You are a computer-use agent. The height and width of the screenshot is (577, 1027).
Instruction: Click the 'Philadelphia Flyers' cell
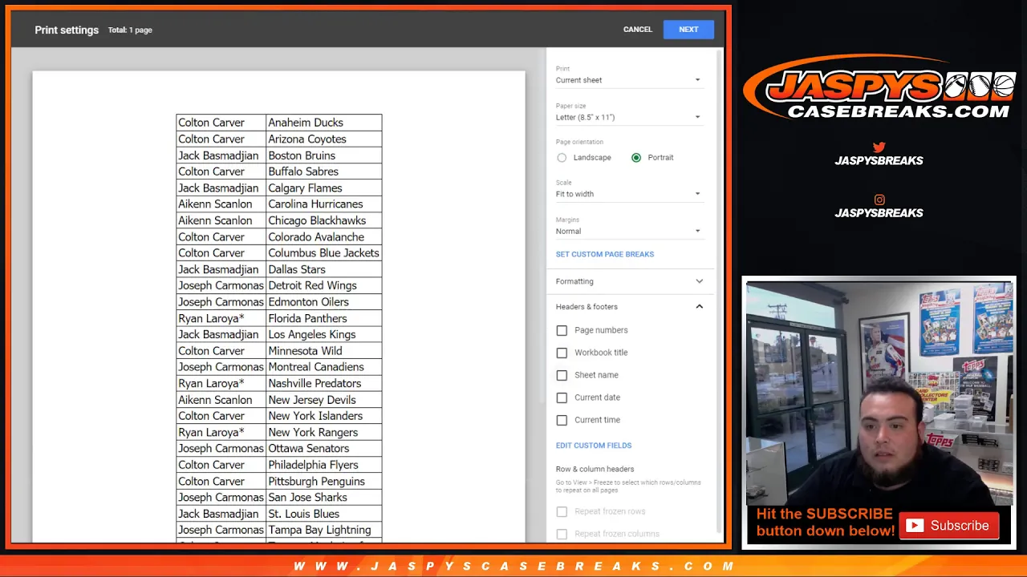click(324, 465)
